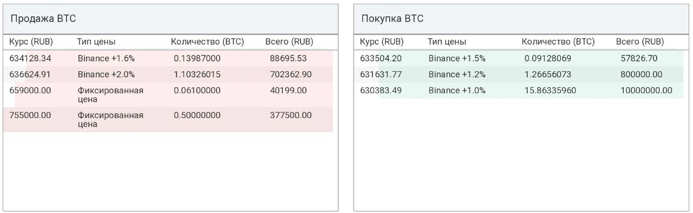Select the buy order priced 631631.77
The image size is (693, 213).
[x=519, y=74]
